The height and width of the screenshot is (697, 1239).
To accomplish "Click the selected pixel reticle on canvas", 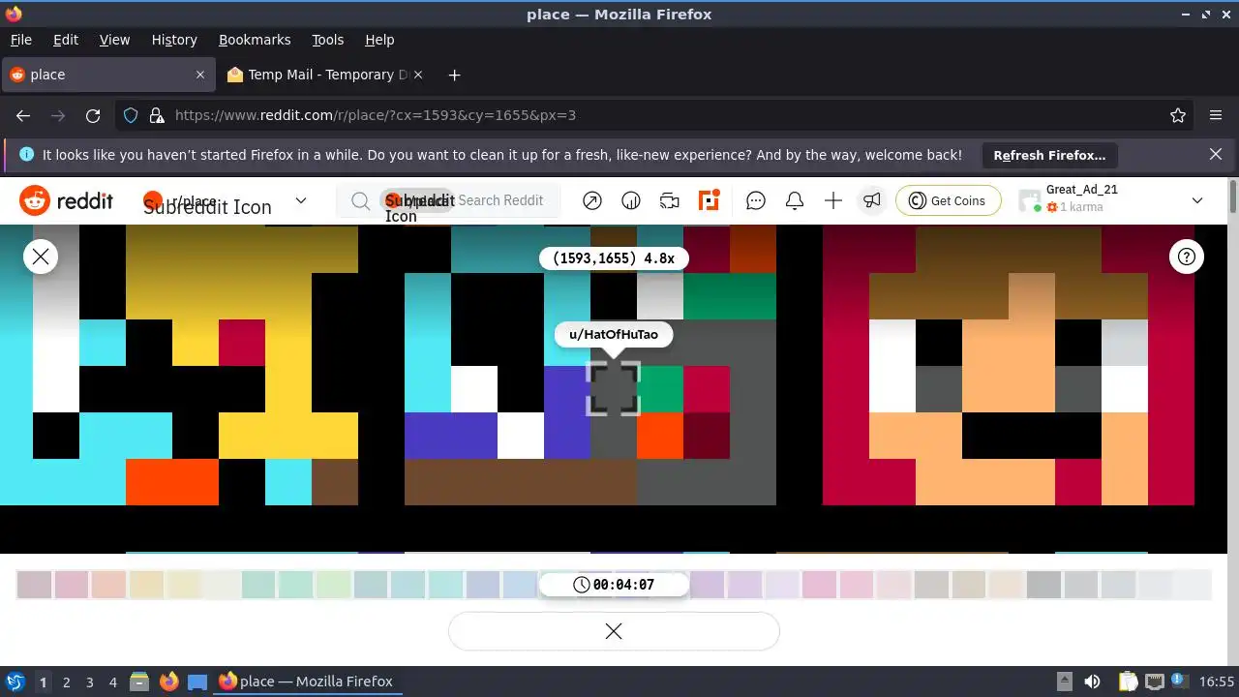I will (614, 389).
